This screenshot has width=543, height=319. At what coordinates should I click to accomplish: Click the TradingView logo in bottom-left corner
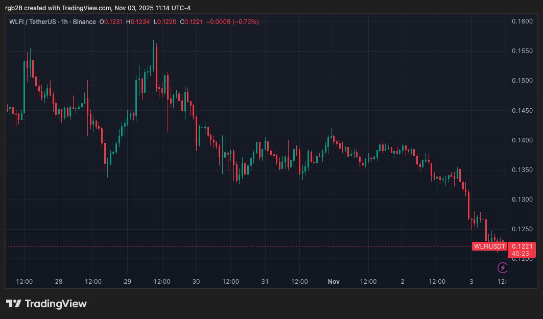point(46,304)
